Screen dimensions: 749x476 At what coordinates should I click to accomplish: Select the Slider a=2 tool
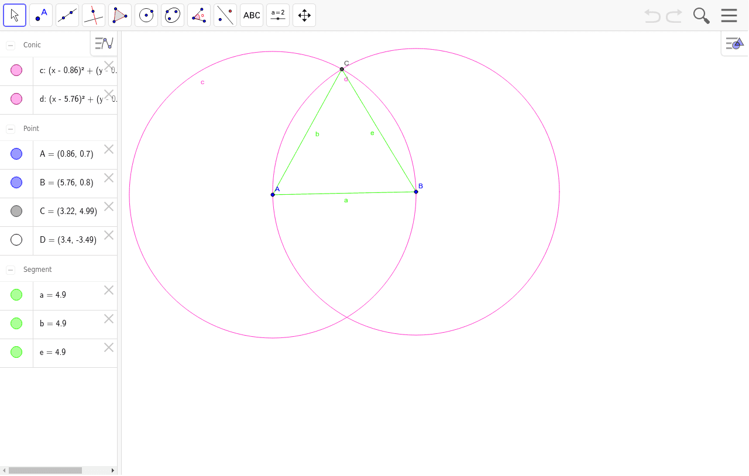[278, 15]
